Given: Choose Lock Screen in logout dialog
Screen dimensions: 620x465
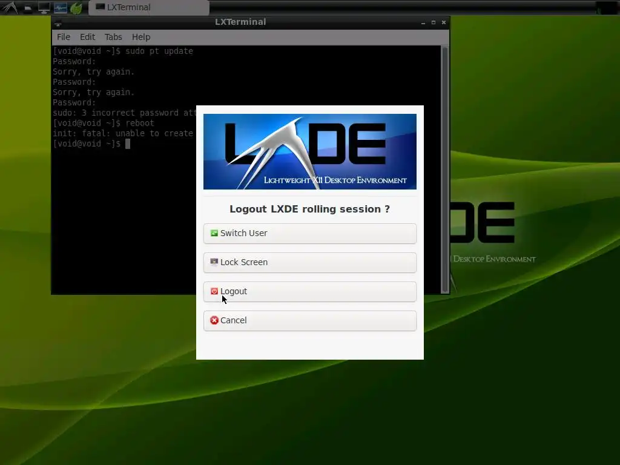Looking at the screenshot, I should (309, 263).
